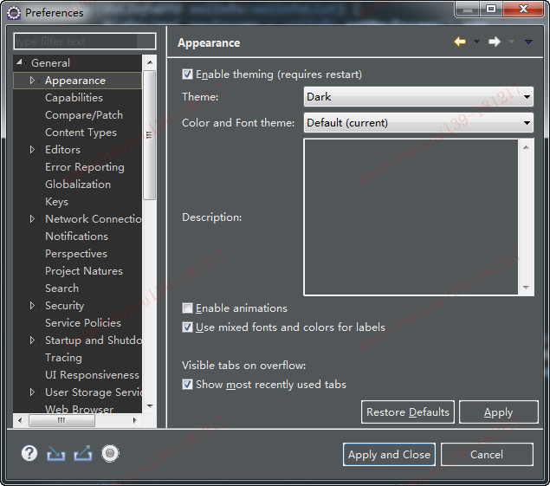Toggle Show most recently used tabs
This screenshot has height=486, width=550.
[187, 385]
